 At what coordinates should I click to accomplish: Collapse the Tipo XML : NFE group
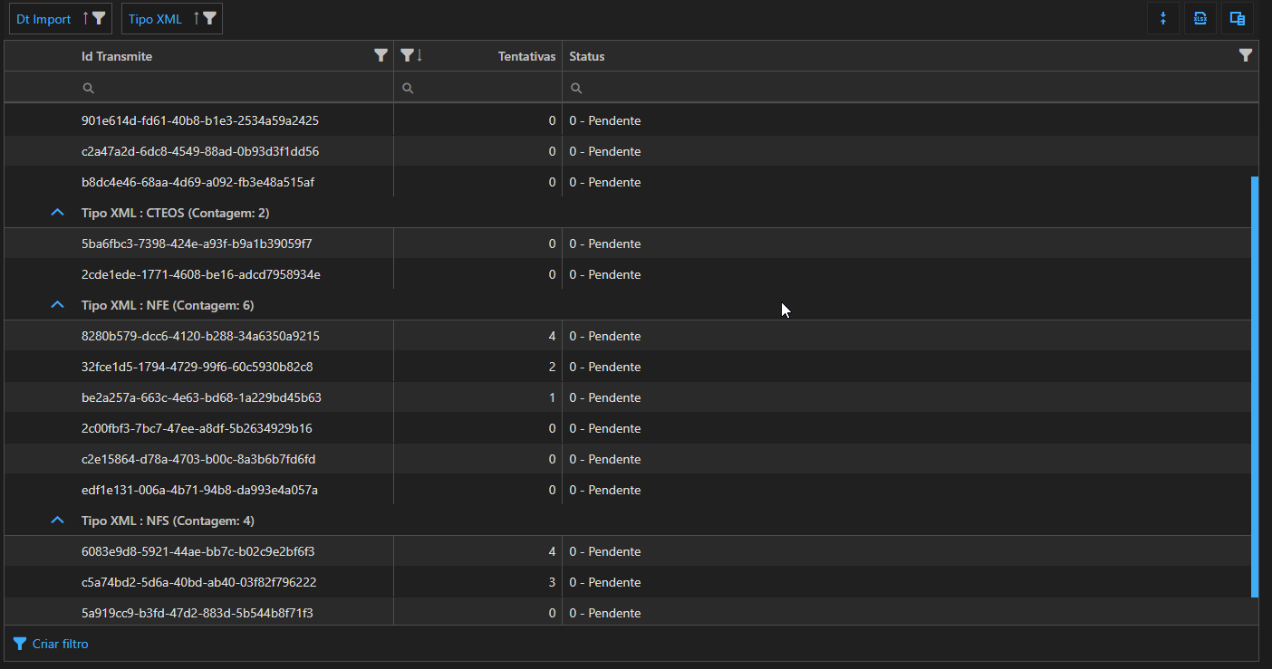click(x=57, y=305)
